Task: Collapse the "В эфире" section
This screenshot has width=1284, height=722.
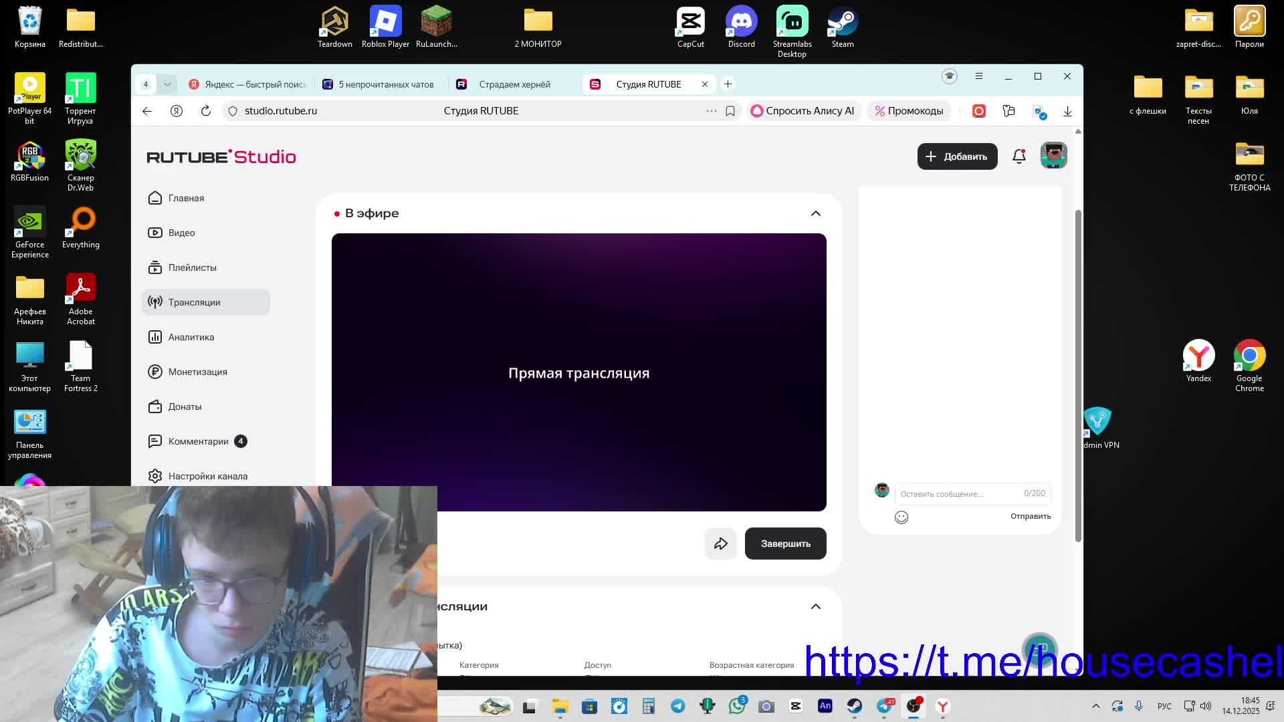Action: (815, 213)
